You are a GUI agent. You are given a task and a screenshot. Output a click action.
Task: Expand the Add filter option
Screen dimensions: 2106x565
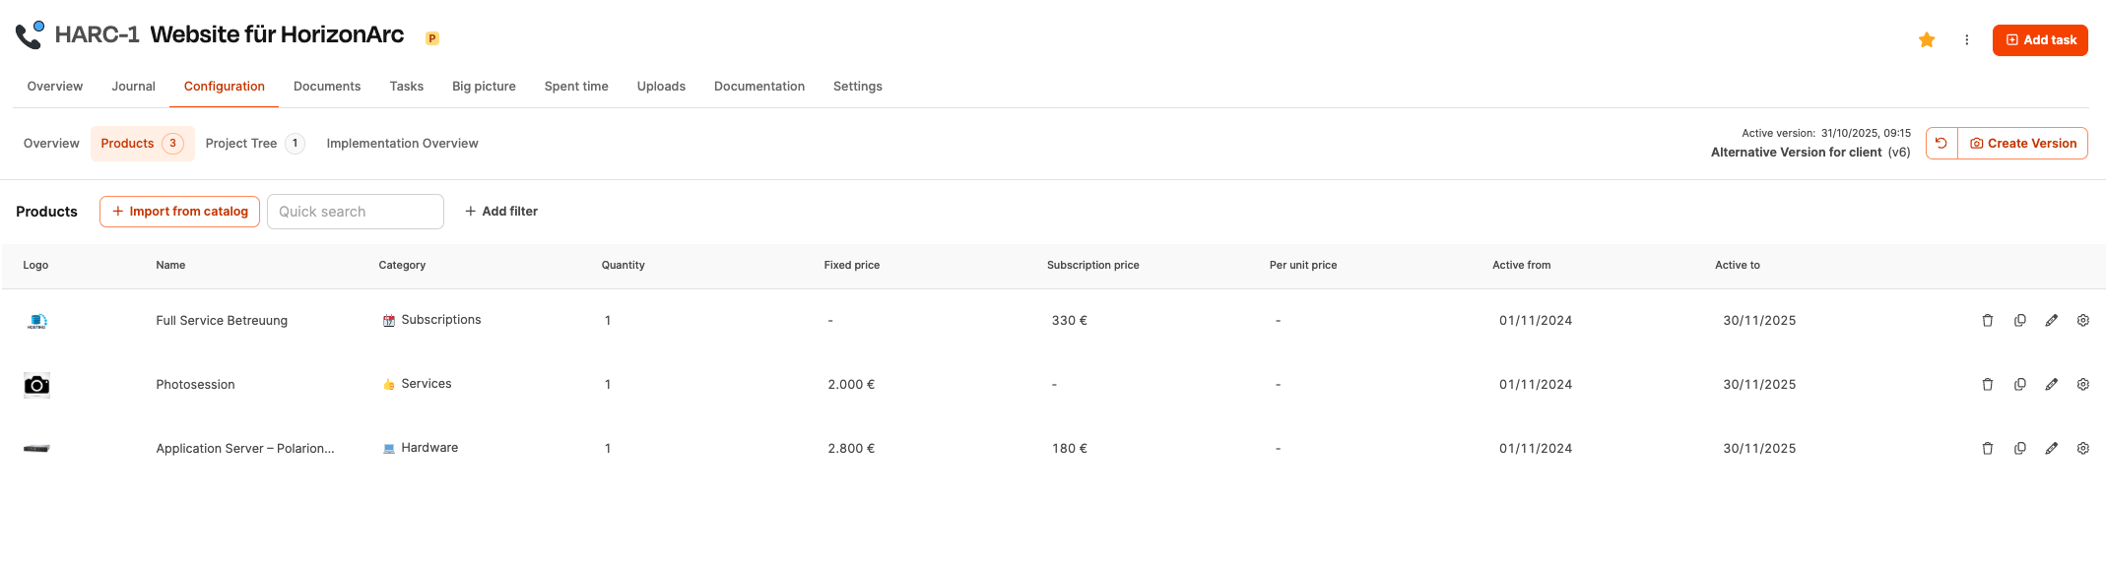[501, 212]
